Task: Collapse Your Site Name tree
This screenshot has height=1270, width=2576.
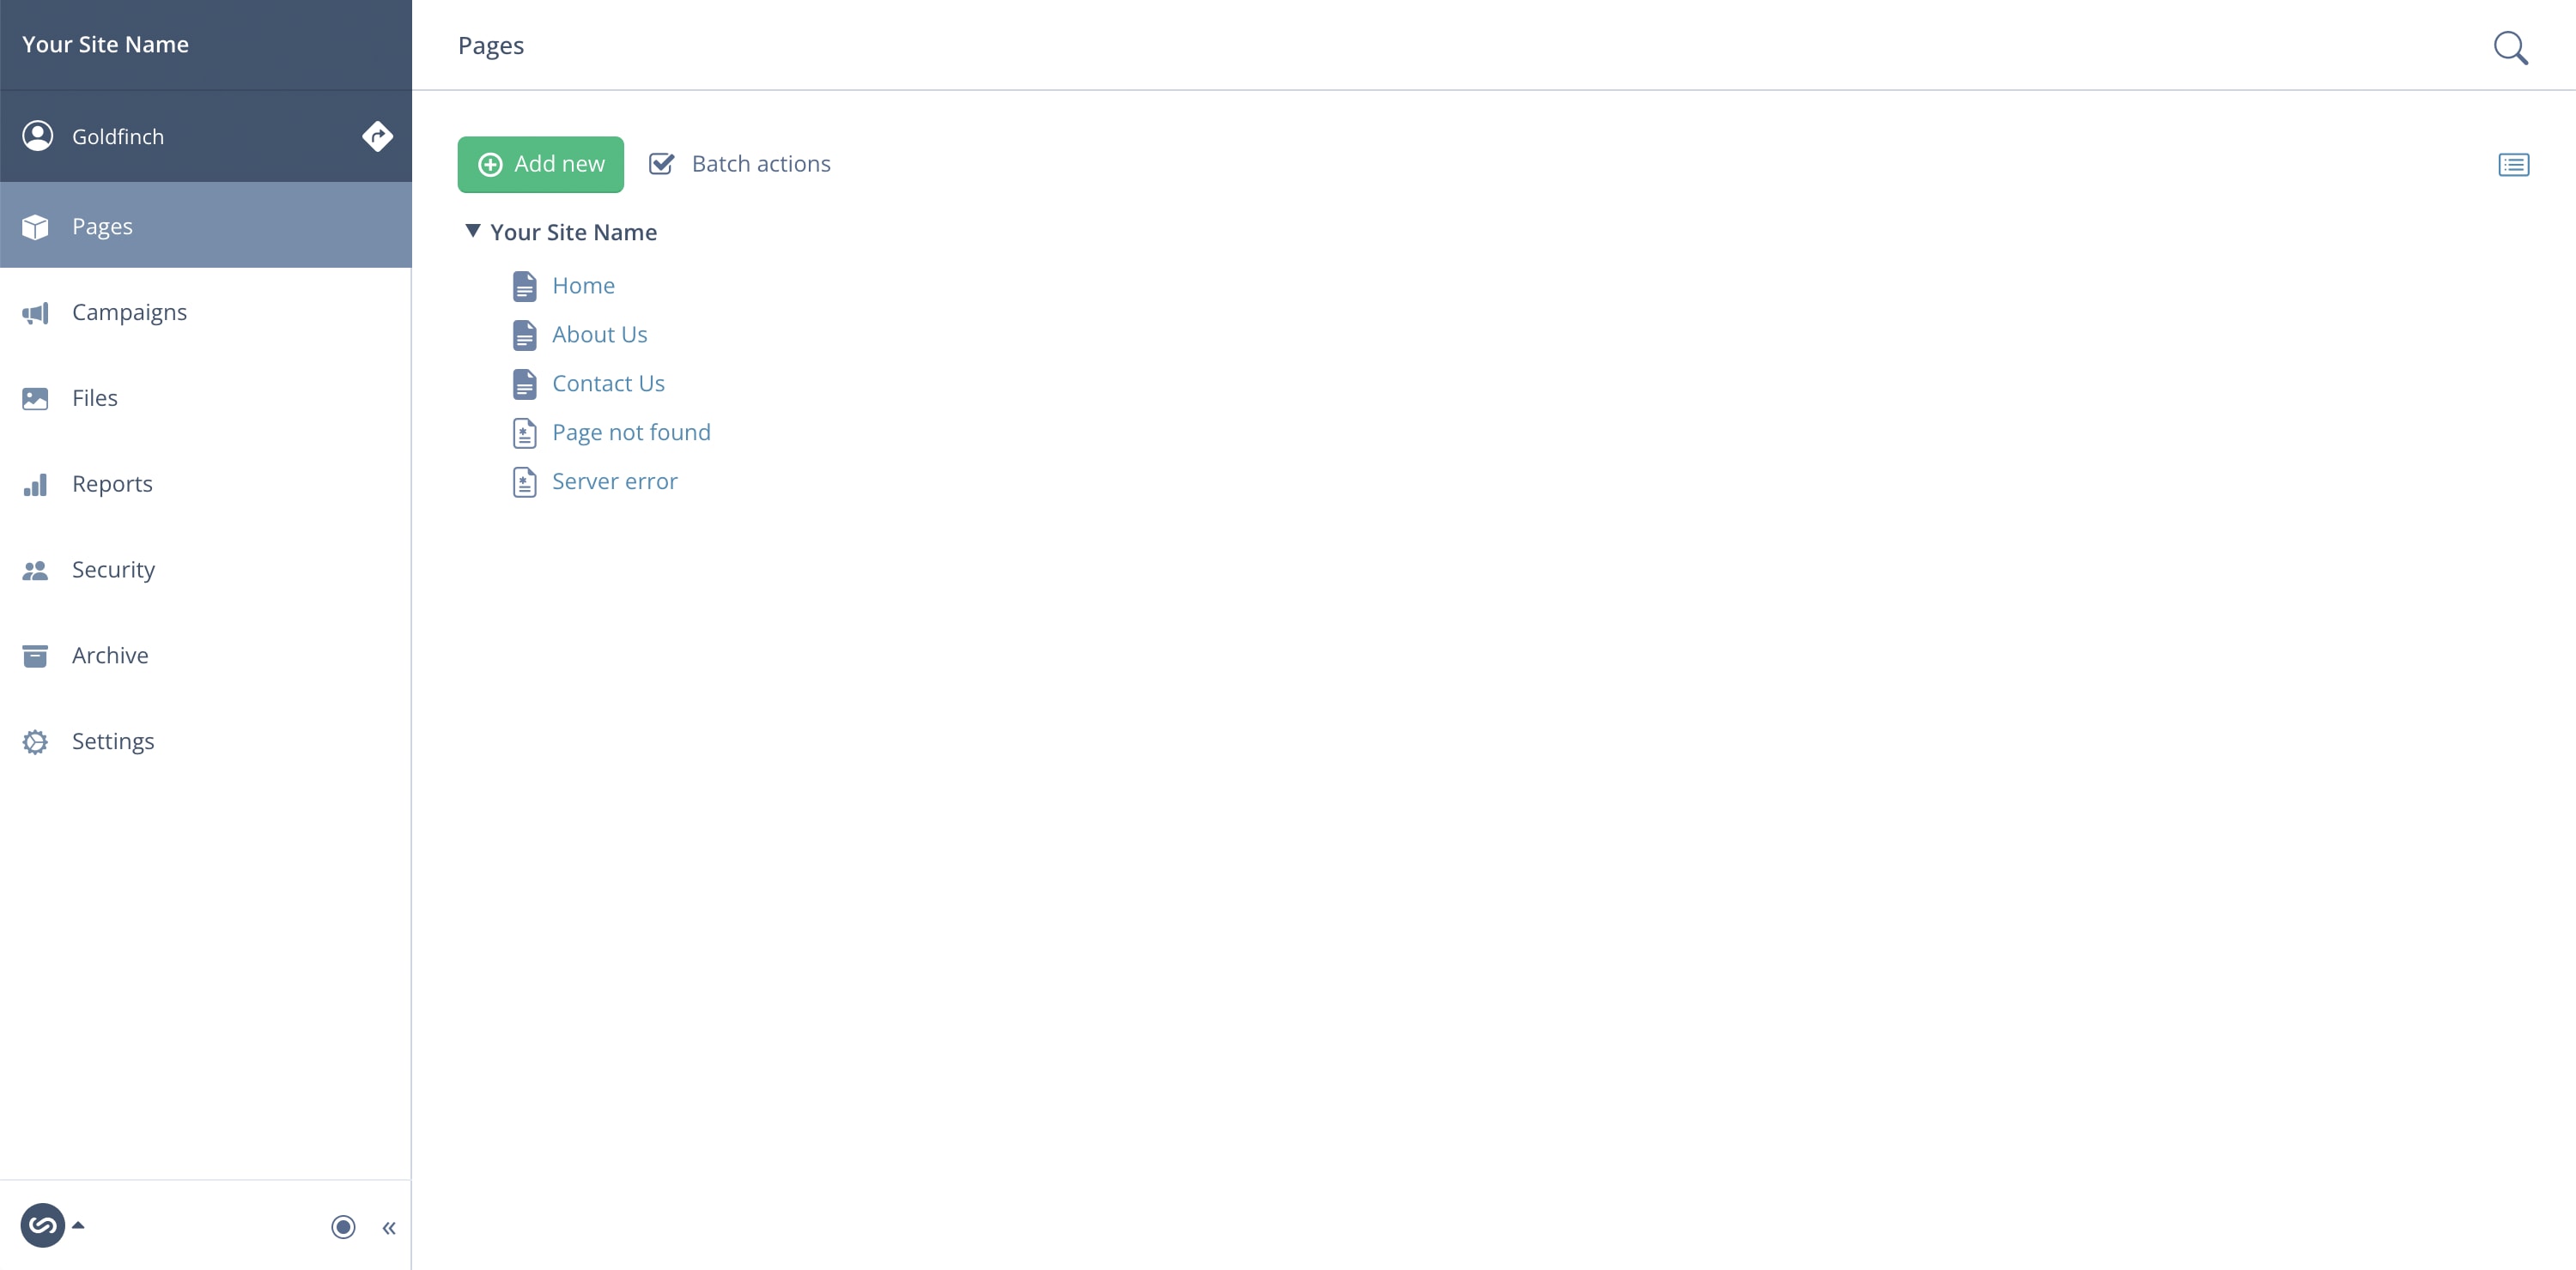Action: (471, 232)
